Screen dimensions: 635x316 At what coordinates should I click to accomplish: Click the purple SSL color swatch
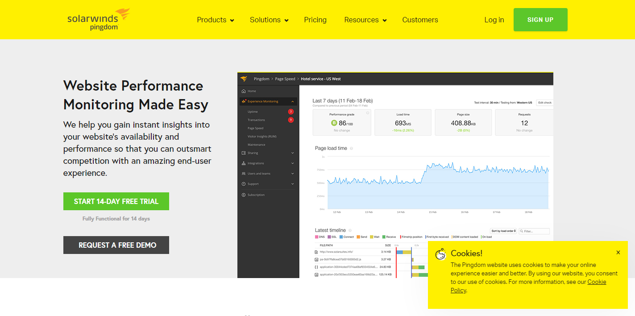(328, 237)
